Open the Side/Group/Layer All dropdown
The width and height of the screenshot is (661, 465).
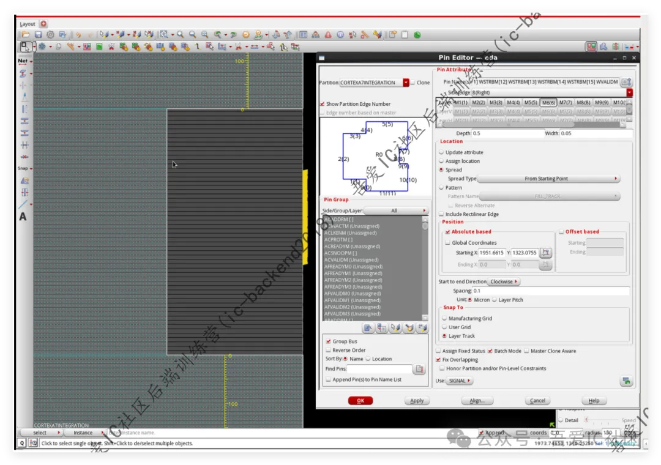click(396, 210)
